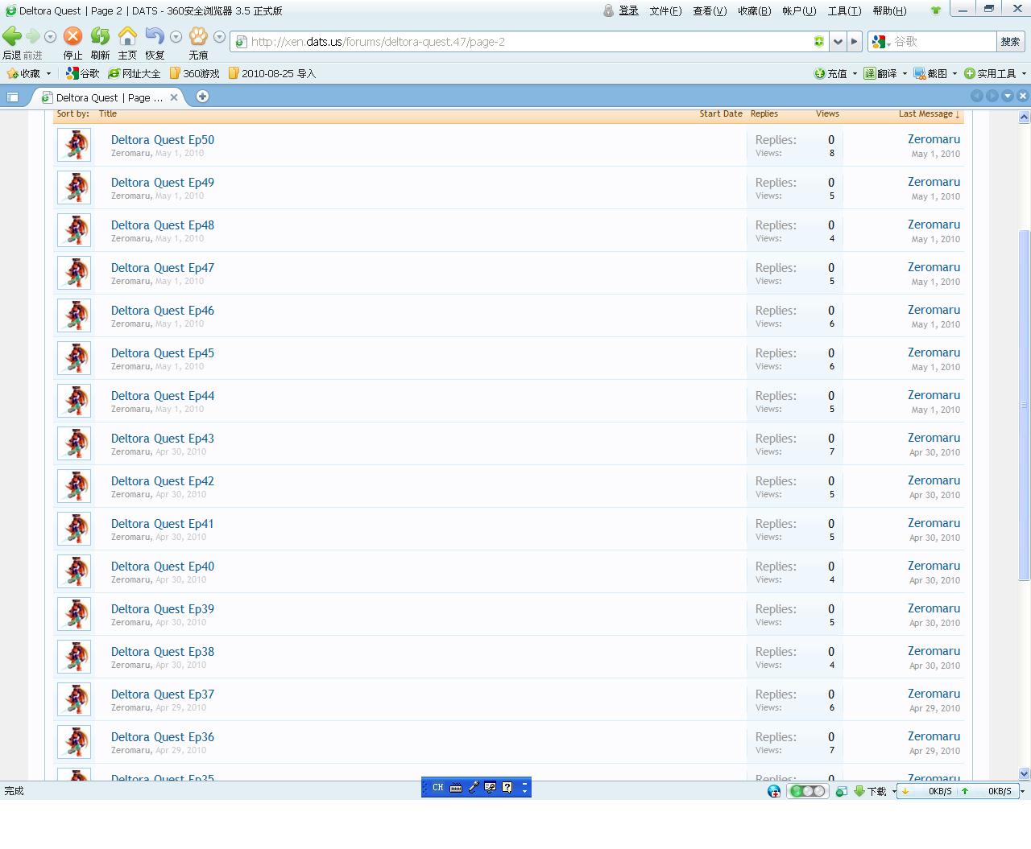Activate the paw print traceless mode icon
The image size is (1031, 849).
(x=198, y=37)
